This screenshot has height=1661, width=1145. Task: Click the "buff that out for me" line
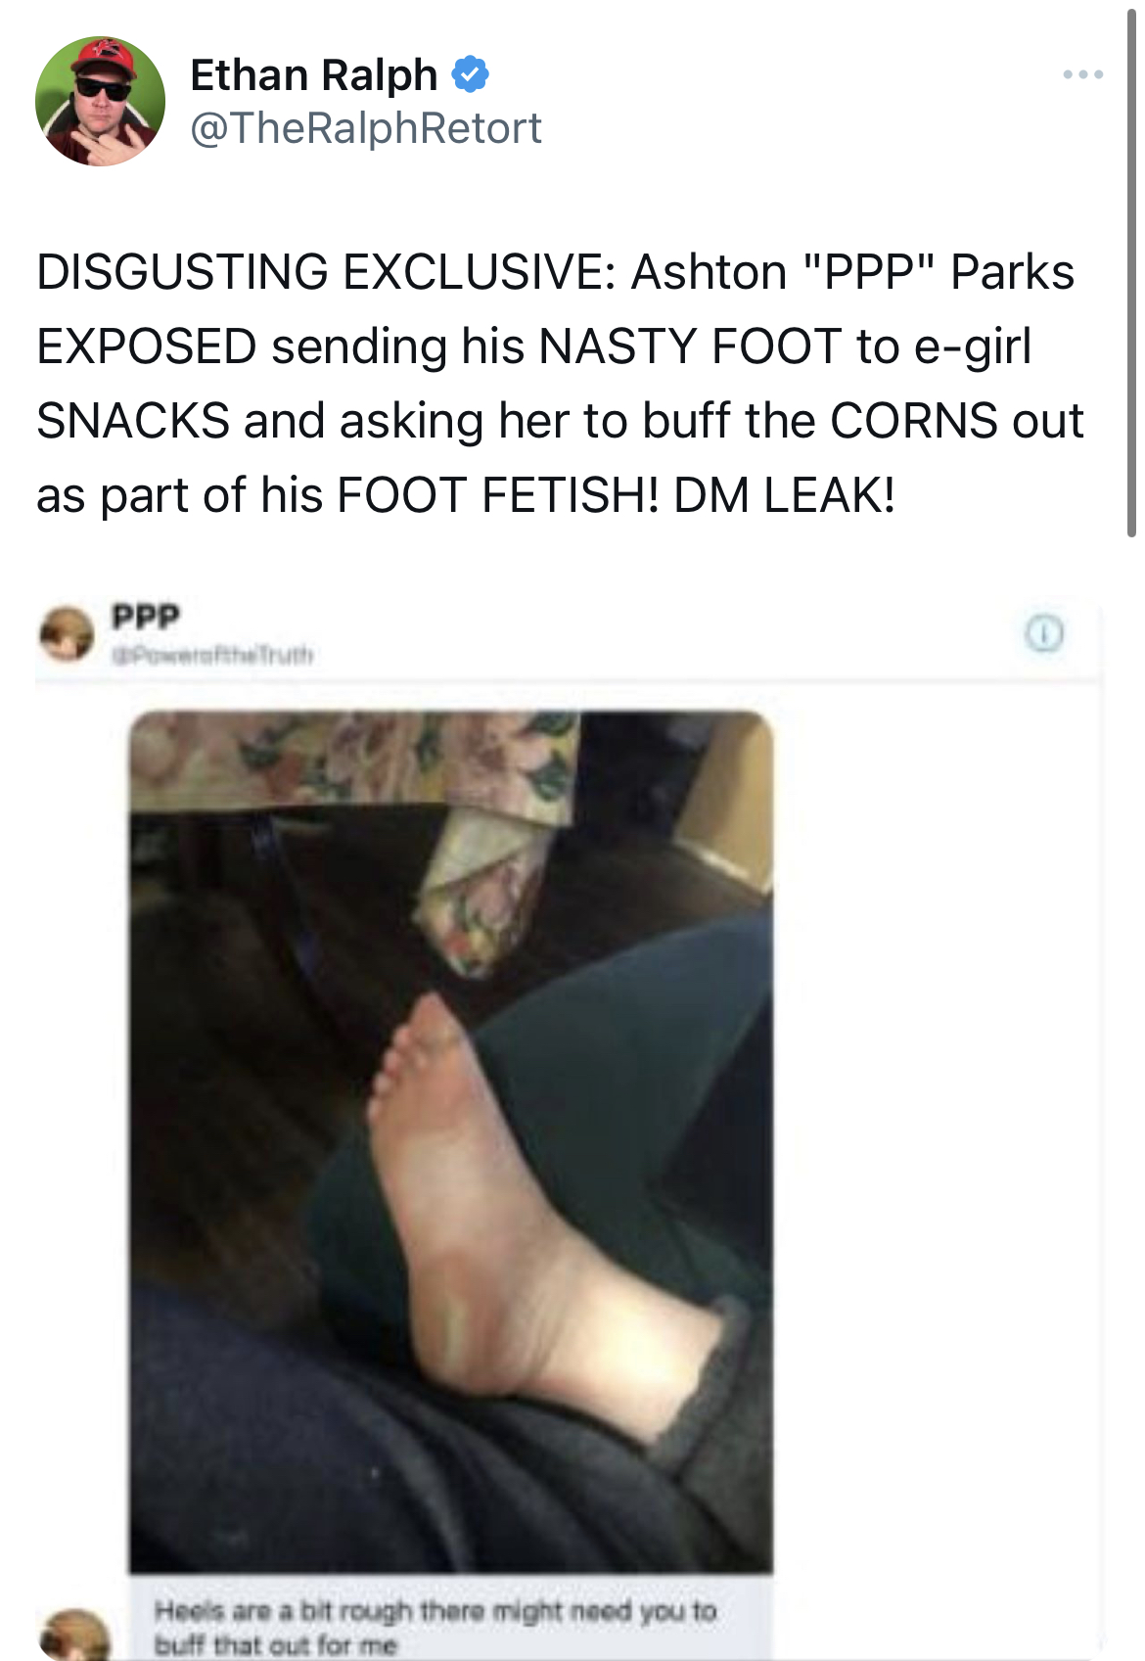pos(275,1645)
